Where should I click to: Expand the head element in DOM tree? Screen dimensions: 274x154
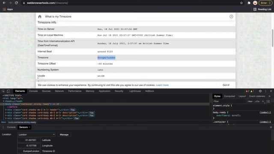click(x=3, y=101)
